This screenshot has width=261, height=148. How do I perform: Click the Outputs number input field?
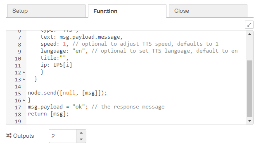[63, 136]
